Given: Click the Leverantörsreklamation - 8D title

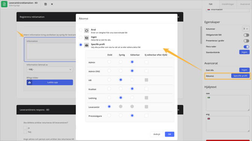Looking at the screenshot, I should coord(23,3).
